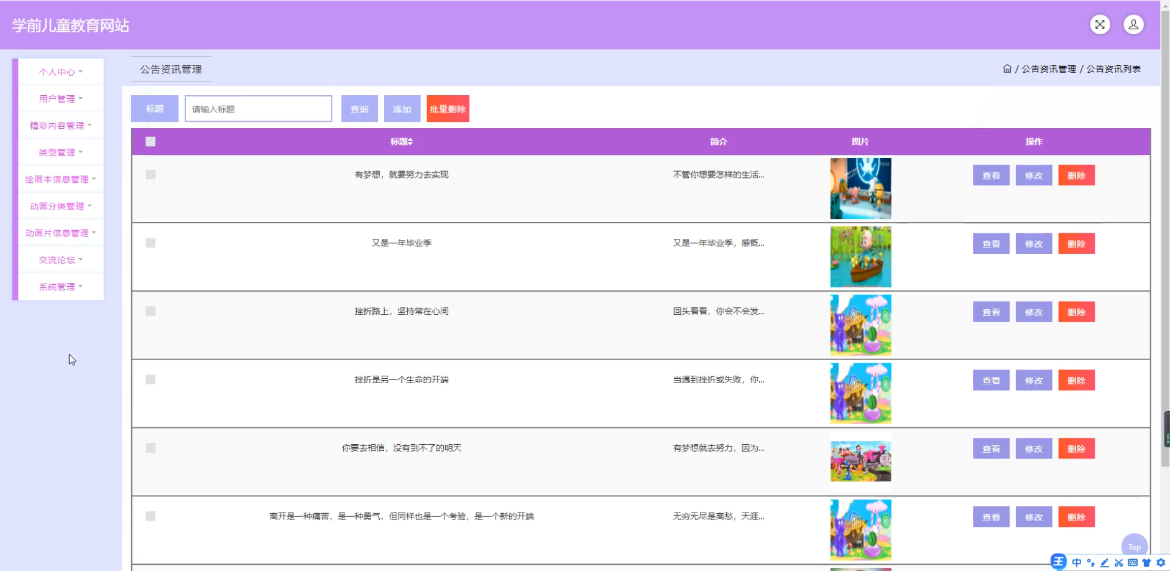1170x571 pixels.
Task: Click 查看 for 挫折路上，坚持常在心间
Action: pos(991,312)
